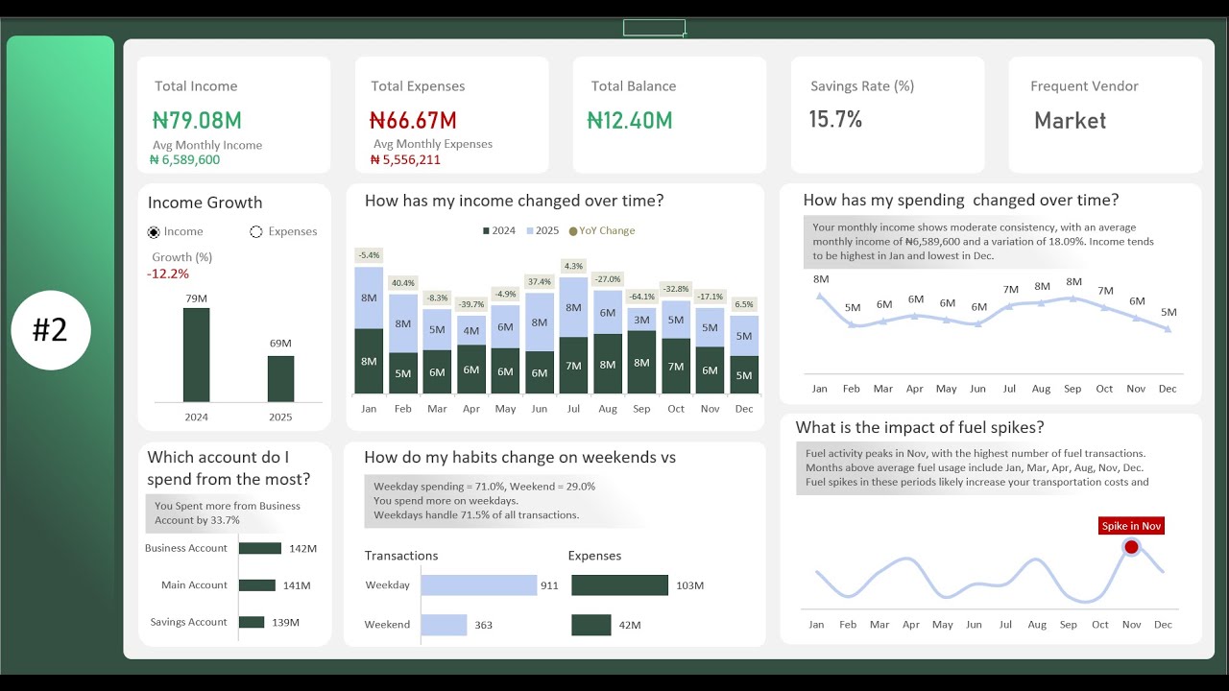Click the #2 circle badge
1229x691 pixels.
(x=51, y=330)
